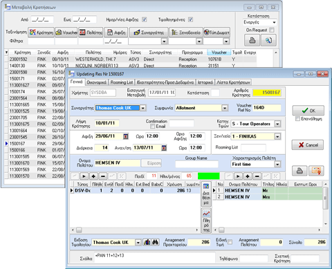Sort reservations by Αφιξη toolbar button
Viewport: 332px width, 269px height.
pos(116,33)
